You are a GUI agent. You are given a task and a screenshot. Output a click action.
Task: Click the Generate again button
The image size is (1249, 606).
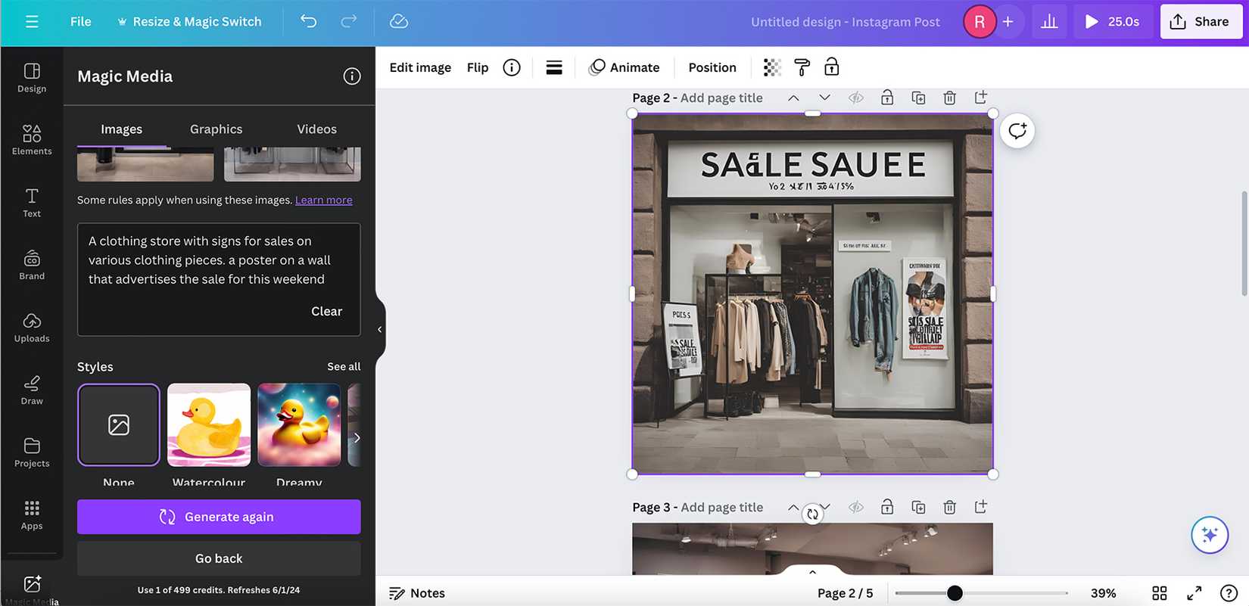point(219,517)
